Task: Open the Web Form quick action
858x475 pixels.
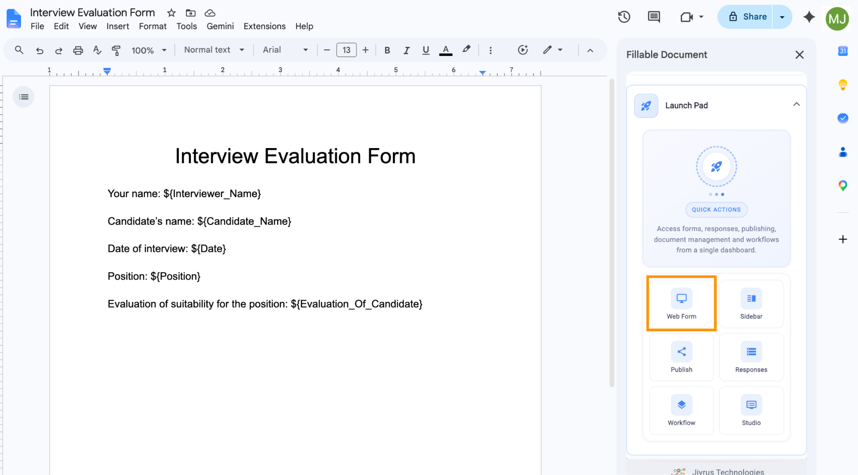Action: 682,304
